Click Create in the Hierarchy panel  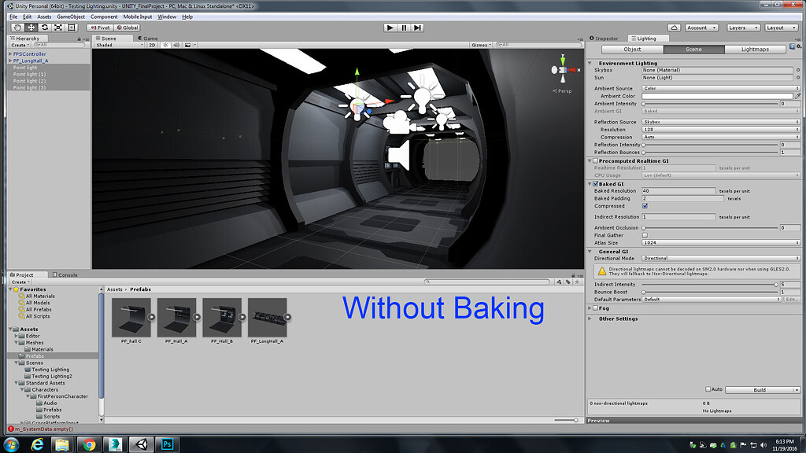[x=17, y=44]
